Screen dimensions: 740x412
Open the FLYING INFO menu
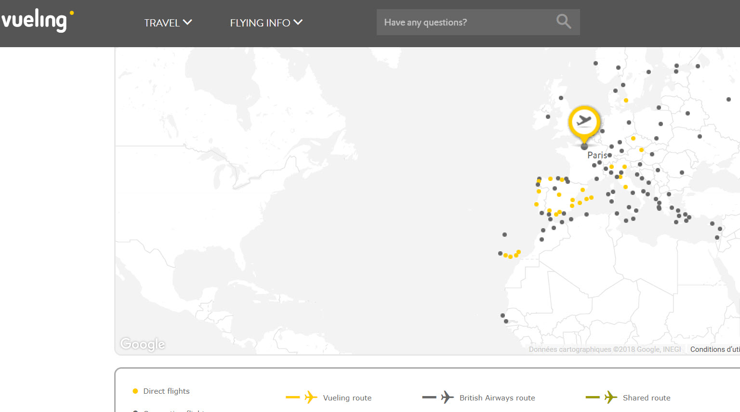tap(260, 23)
